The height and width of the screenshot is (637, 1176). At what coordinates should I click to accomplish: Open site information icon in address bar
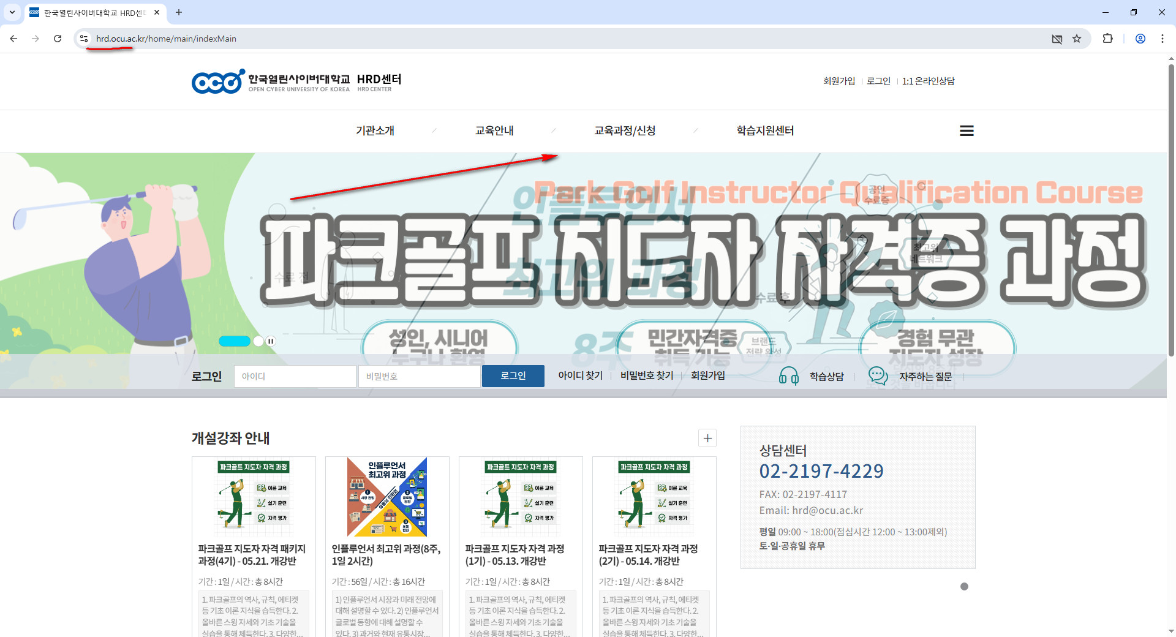pyautogui.click(x=84, y=39)
